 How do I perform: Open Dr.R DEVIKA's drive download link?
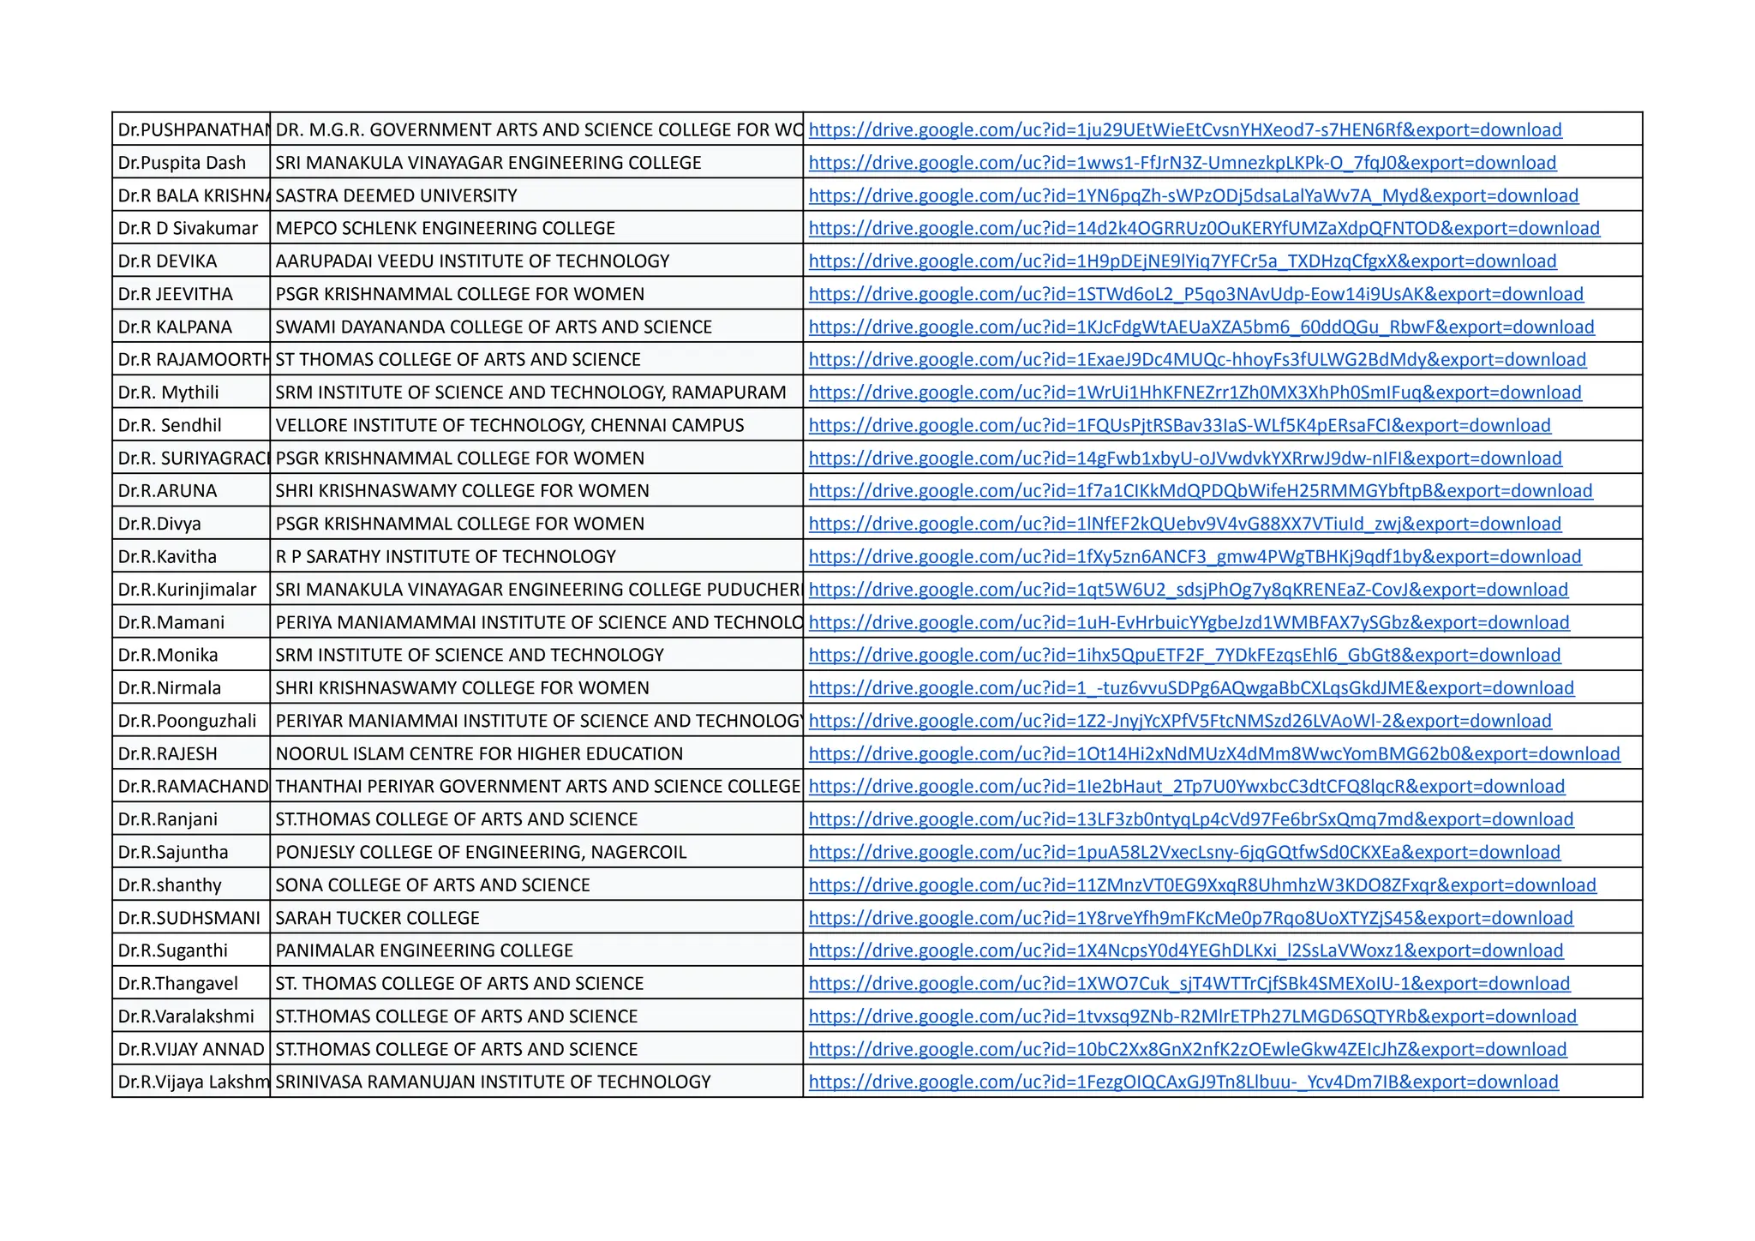click(1182, 261)
